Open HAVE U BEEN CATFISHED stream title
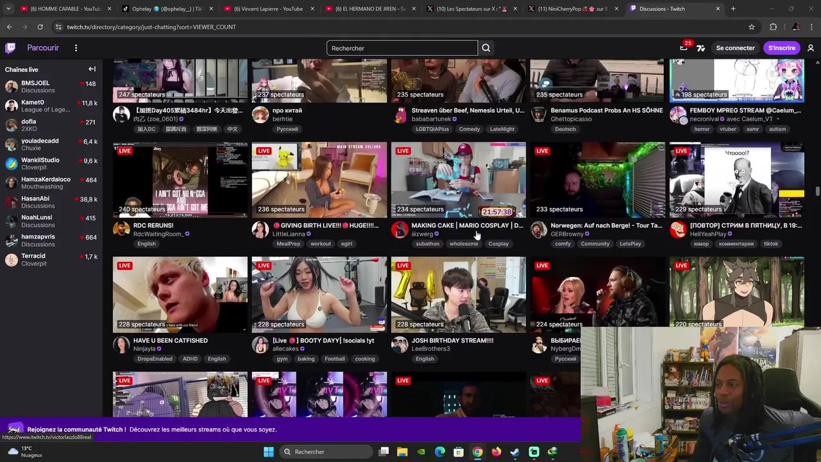Screen dimensions: 821x462 (171, 341)
